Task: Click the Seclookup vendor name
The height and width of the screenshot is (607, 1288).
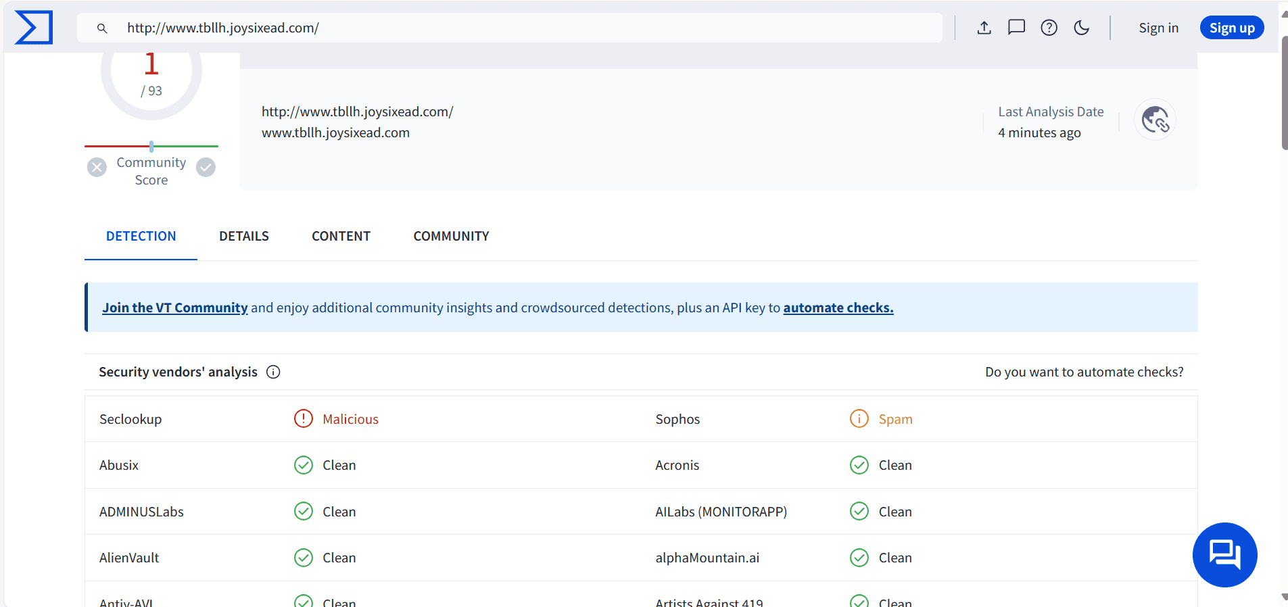Action: [130, 419]
